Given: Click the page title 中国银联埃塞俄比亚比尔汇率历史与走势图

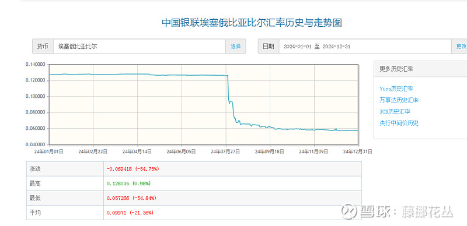Looking at the screenshot, I should click(x=252, y=23).
